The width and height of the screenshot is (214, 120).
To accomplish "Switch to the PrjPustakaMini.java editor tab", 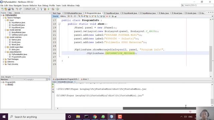I will click(74, 13).
